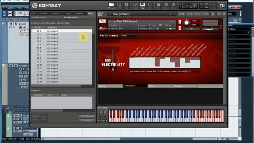This screenshot has width=254, height=143.
Task: Switch to the Modules browser tab
Action: [79, 14]
